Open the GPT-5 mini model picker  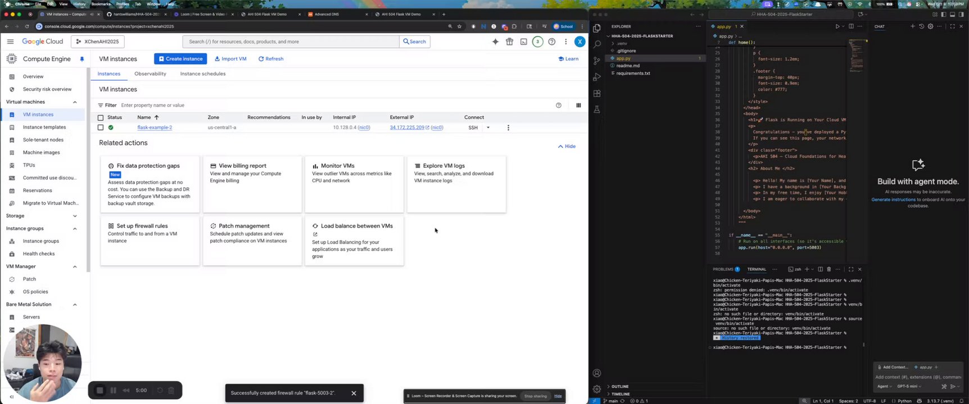click(x=909, y=387)
